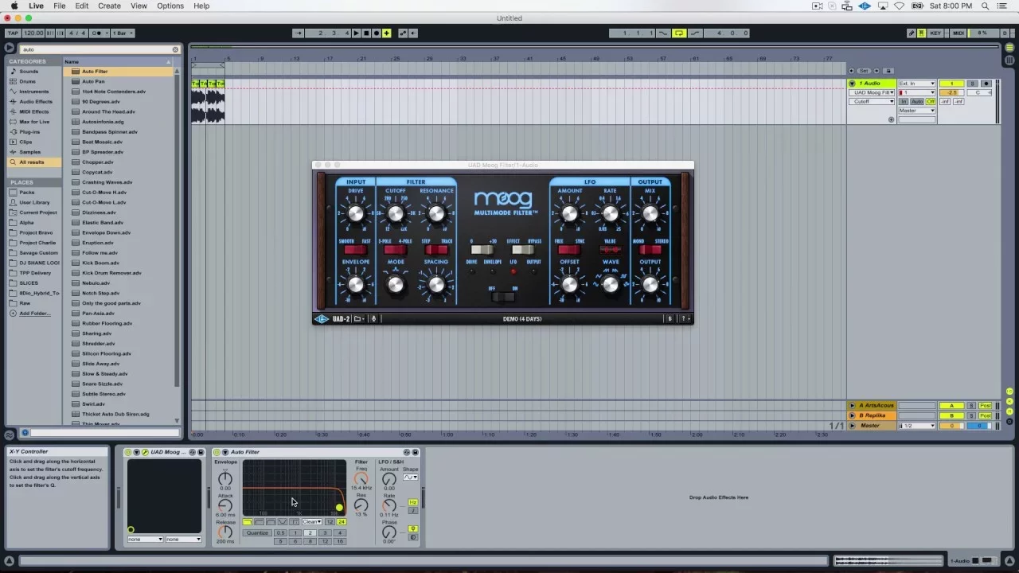Open the Apple menu
1019x573 pixels.
tap(14, 6)
